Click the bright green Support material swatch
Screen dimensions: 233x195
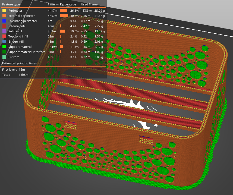[x=4, y=47]
